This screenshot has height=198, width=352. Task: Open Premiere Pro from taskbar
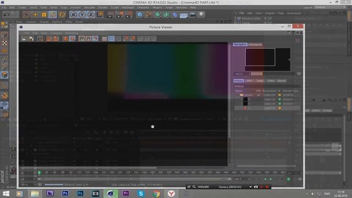(126, 194)
